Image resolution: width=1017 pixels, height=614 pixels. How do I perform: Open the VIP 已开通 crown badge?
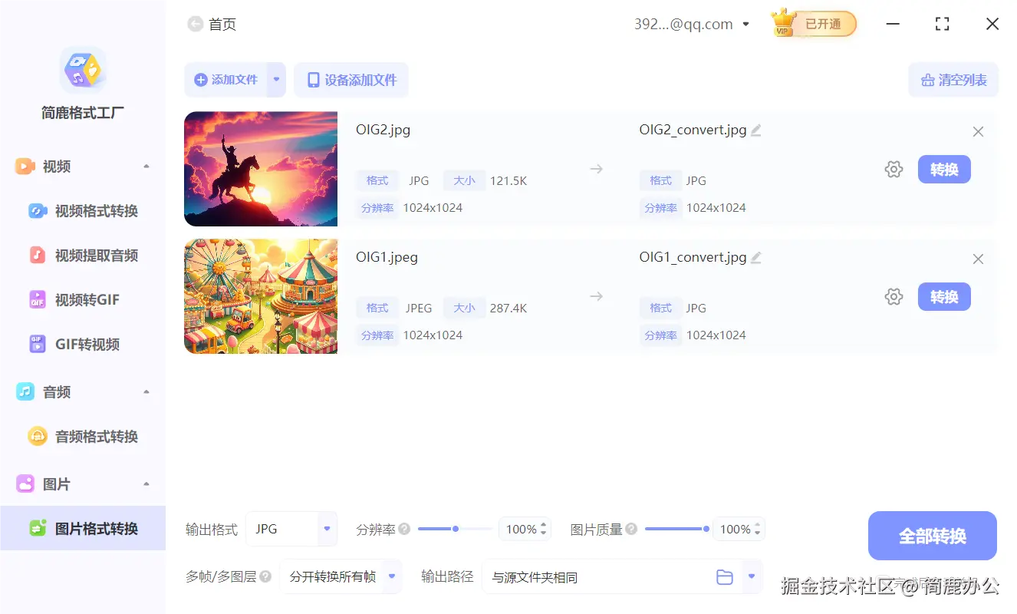814,24
